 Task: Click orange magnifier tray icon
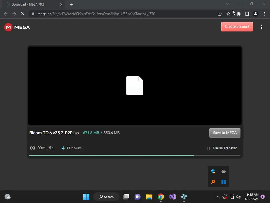tap(213, 182)
